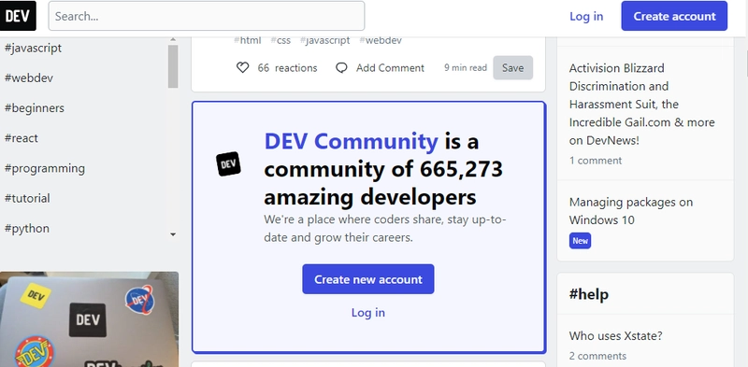
Task: Click Create new account button
Action: [x=368, y=279]
